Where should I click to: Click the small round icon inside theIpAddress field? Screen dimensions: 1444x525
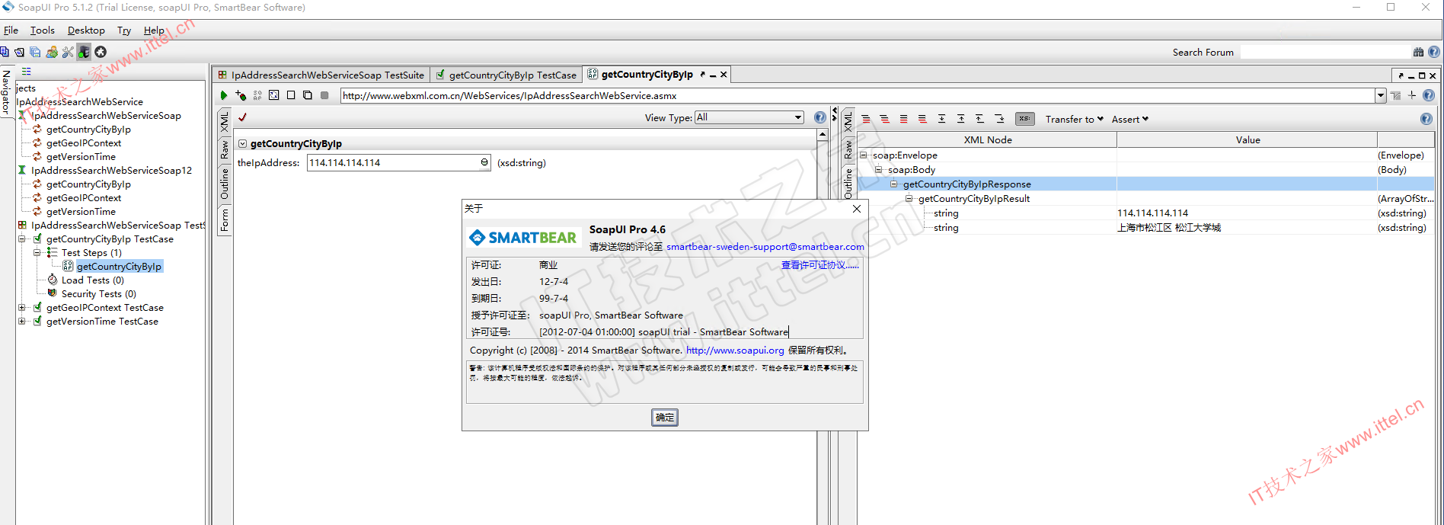(x=484, y=162)
